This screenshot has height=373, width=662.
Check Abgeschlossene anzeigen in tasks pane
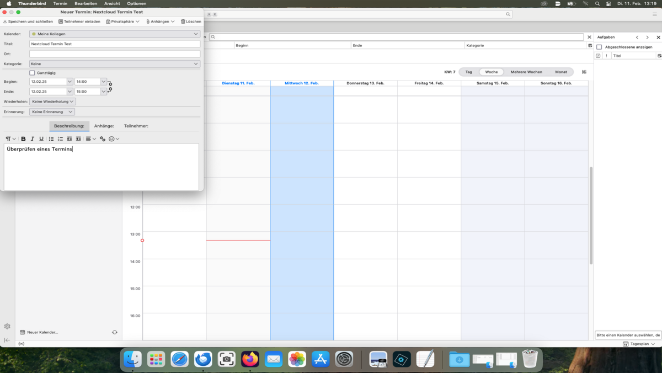click(x=599, y=47)
